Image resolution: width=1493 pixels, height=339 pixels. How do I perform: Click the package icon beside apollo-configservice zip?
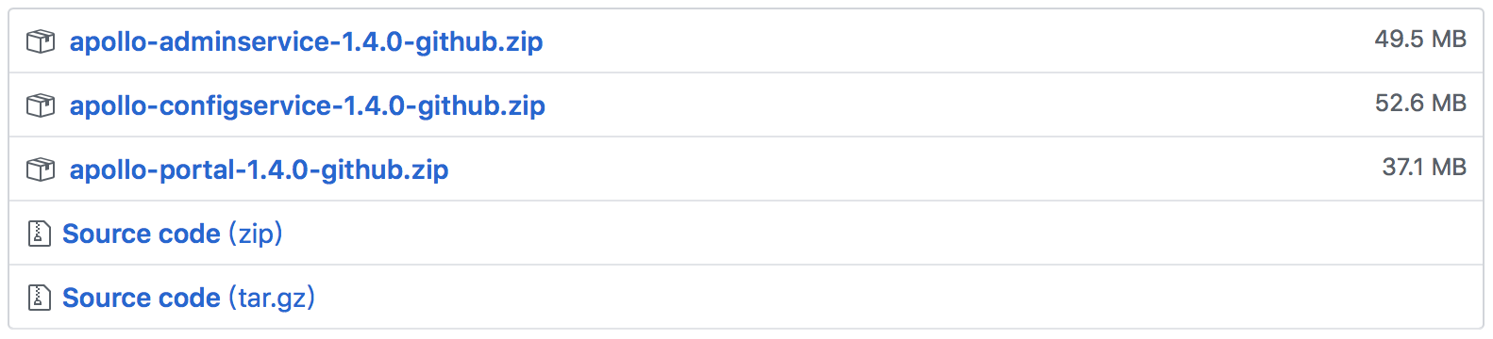pyautogui.click(x=41, y=105)
